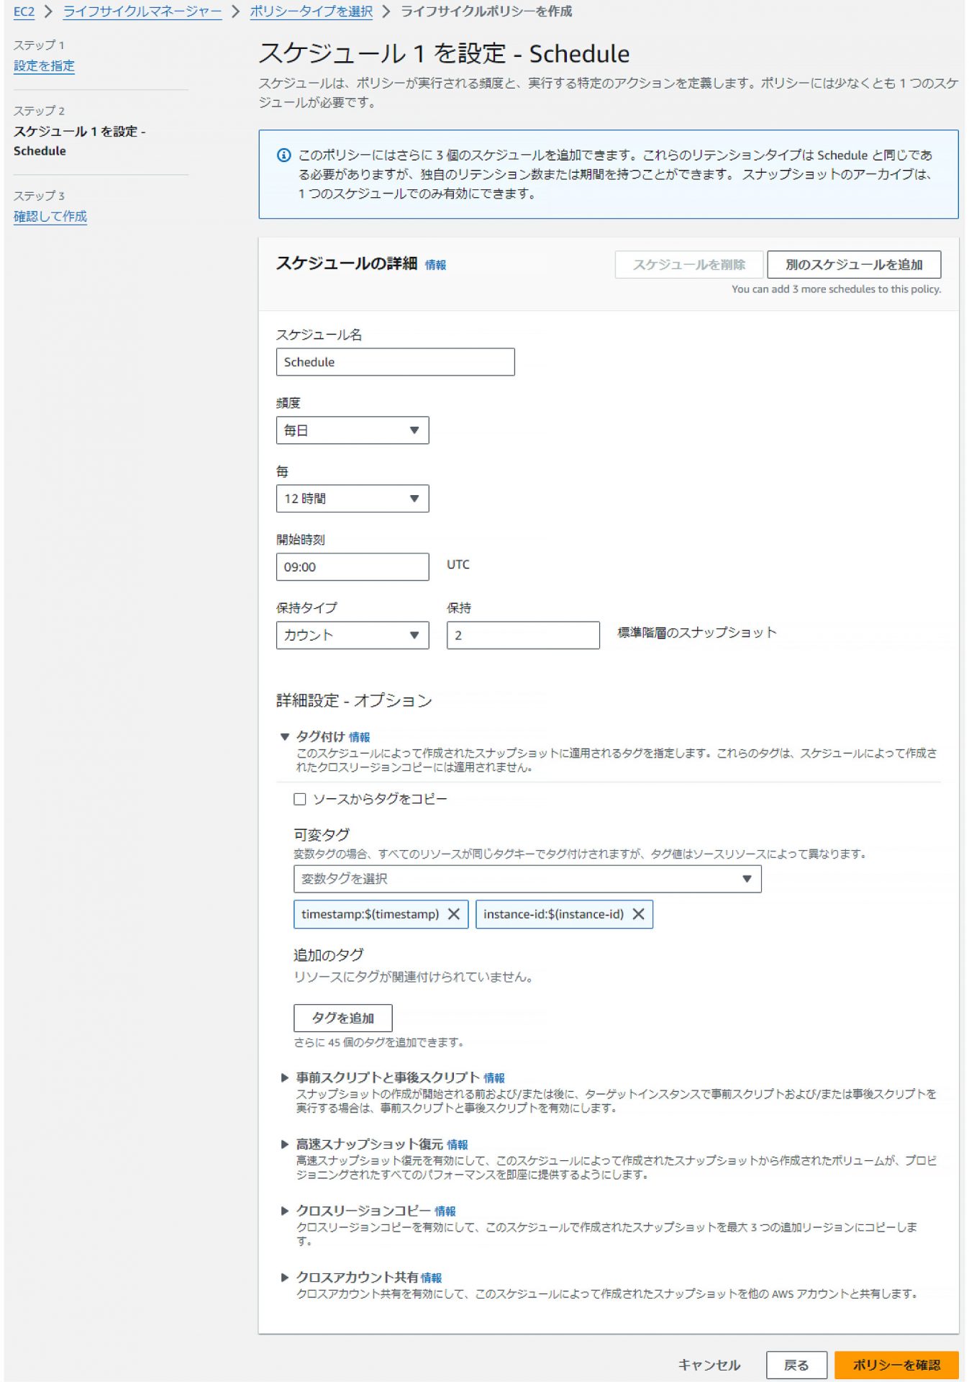
Task: Click 戻る button
Action: point(796,1365)
